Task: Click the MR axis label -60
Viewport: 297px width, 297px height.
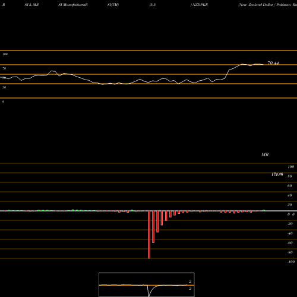Action: [290, 243]
